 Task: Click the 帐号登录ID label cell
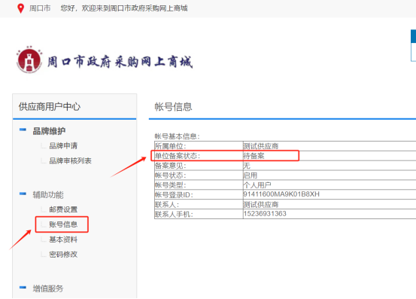[199, 194]
